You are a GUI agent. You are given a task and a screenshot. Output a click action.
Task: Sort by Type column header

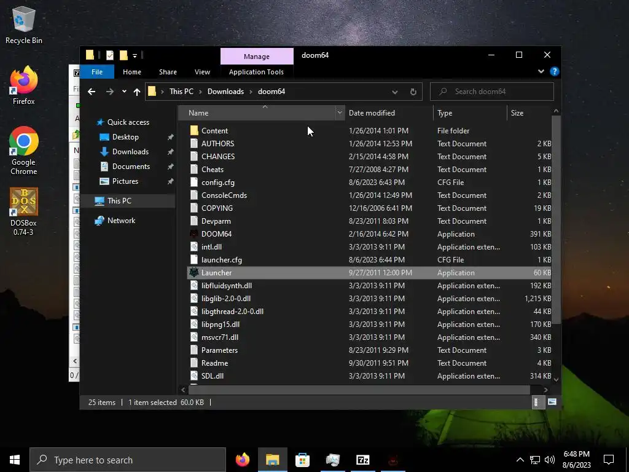470,113
